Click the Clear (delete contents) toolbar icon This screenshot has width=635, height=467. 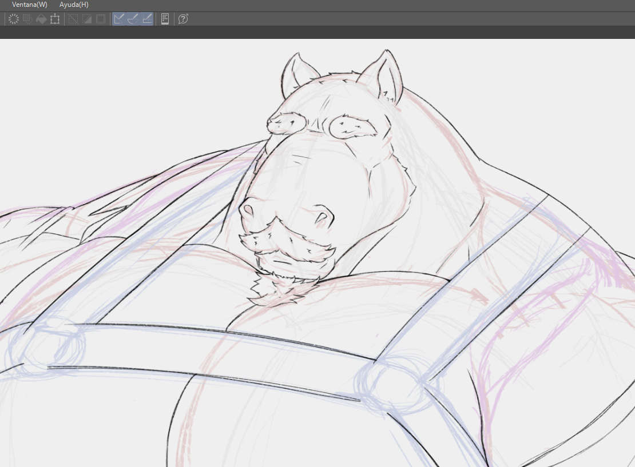pyautogui.click(x=14, y=19)
